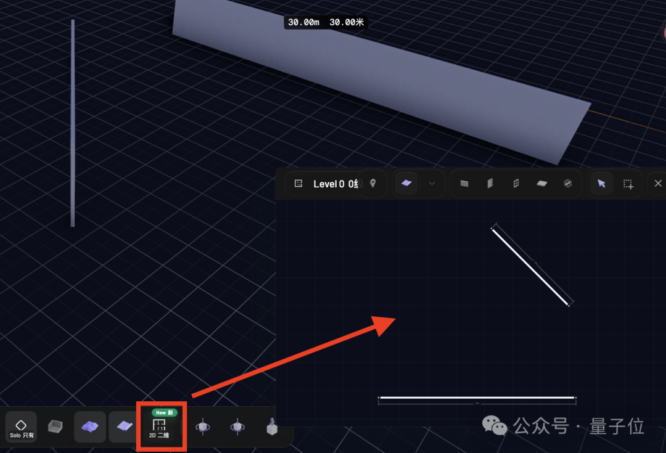666x453 pixels.
Task: Click the second orbit cube icon
Action: pos(236,426)
